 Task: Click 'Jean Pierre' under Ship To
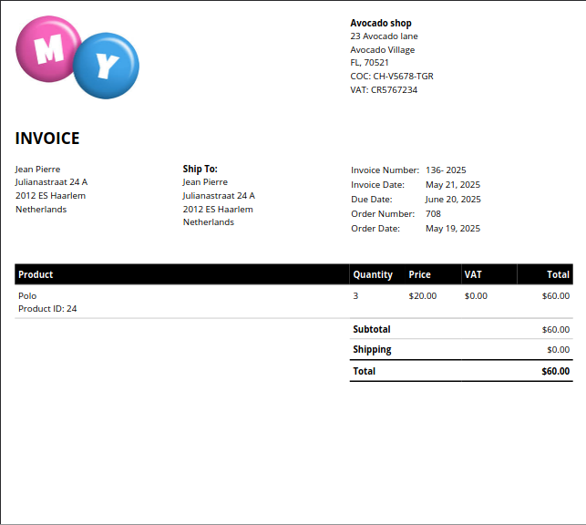(x=205, y=182)
